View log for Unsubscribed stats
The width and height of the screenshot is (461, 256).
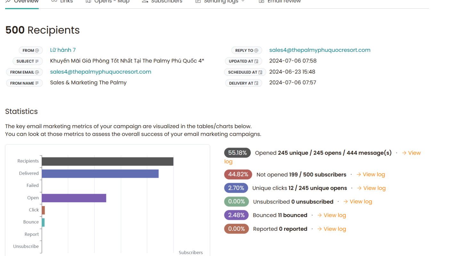pyautogui.click(x=358, y=202)
